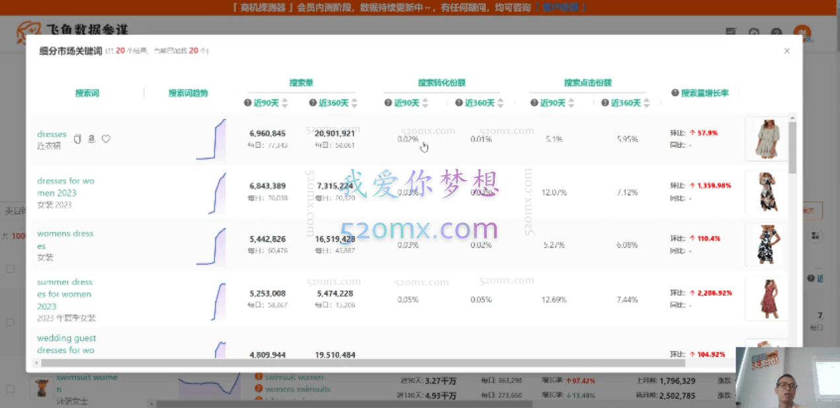This screenshot has height=408, width=840.
Task: Open Amazon search icon for dresses
Action: click(x=91, y=139)
